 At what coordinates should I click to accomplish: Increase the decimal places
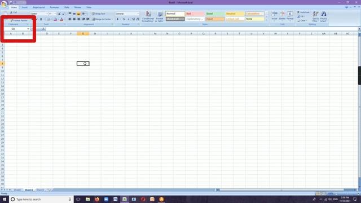pyautogui.click(x=133, y=19)
